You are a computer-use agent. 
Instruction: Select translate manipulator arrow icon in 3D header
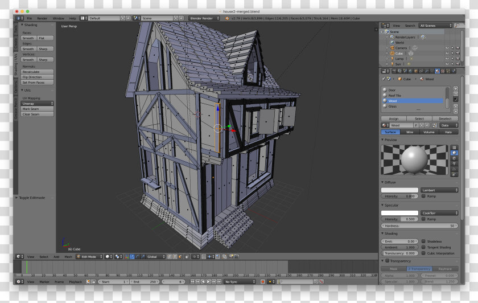[132, 257]
